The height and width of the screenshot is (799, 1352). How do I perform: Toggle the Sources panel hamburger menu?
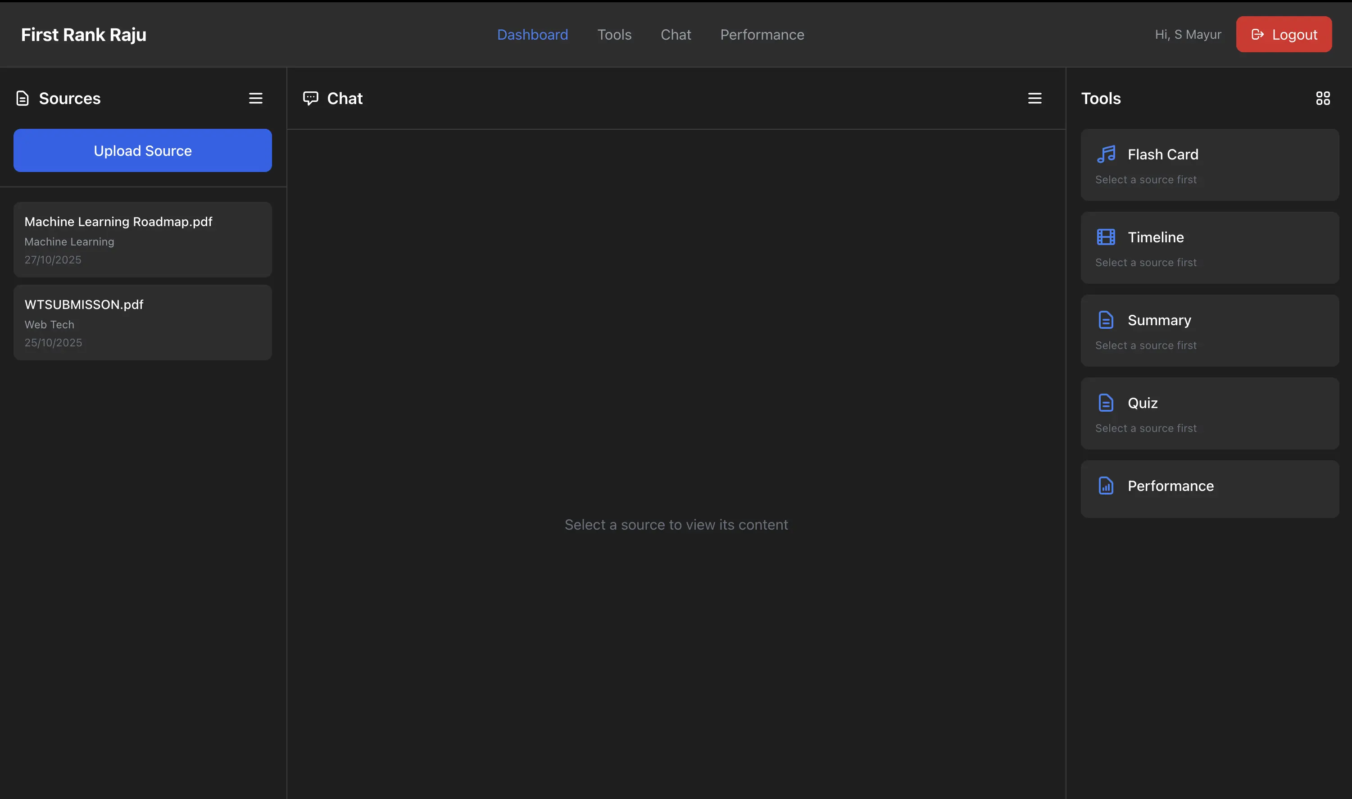256,99
